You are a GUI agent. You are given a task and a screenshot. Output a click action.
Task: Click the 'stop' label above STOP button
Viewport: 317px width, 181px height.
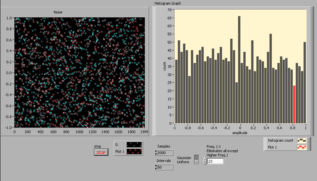(98, 146)
